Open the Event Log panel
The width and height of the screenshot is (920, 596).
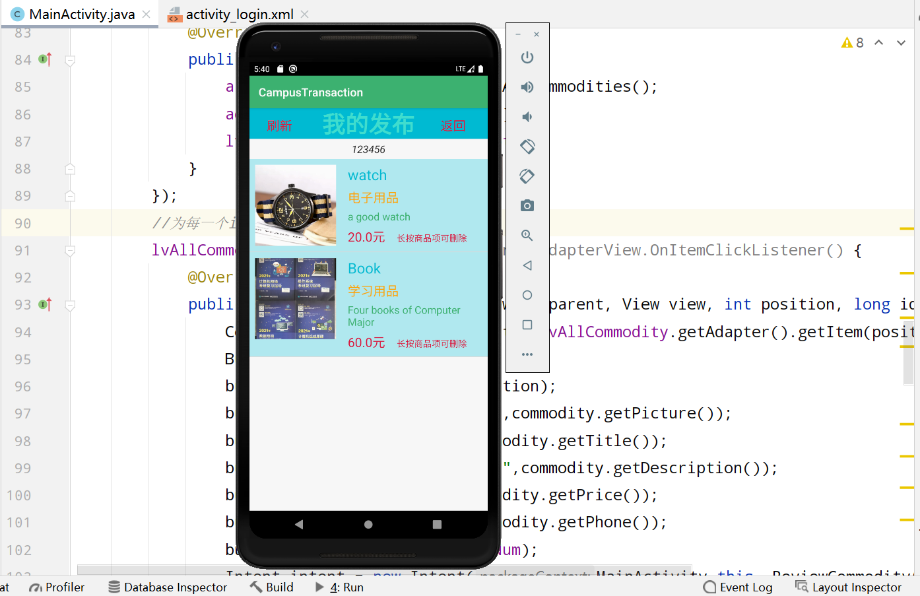[x=738, y=587]
